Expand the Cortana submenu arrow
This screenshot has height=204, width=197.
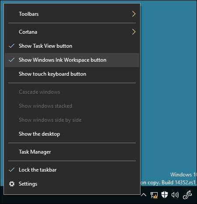coord(134,32)
